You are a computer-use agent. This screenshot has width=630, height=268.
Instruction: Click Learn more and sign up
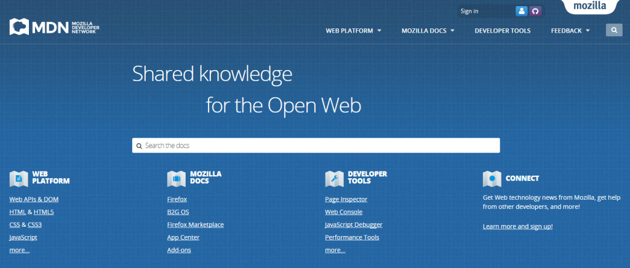(517, 226)
